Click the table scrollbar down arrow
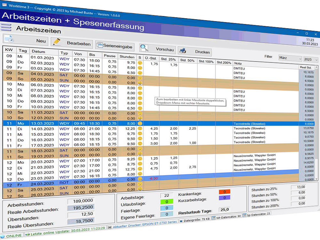The image size is (320, 240). (x=316, y=179)
